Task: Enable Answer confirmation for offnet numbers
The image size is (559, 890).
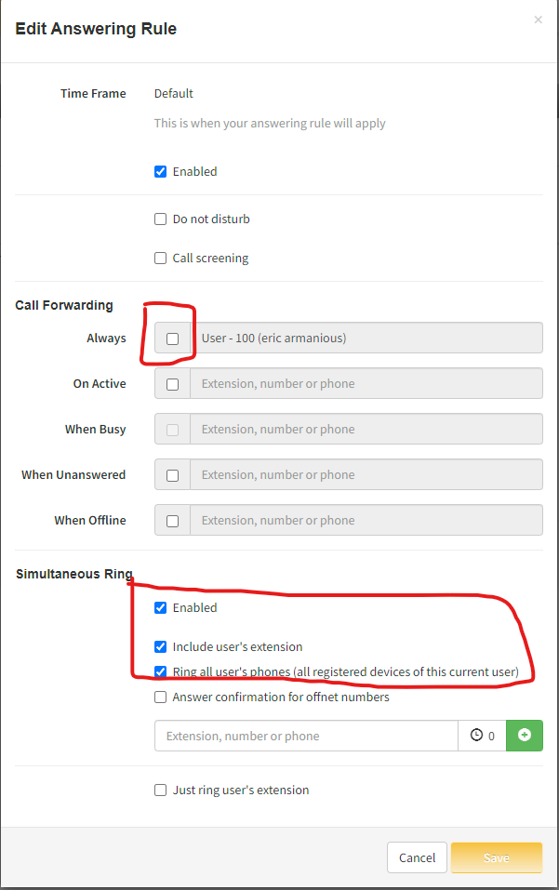Action: coord(161,697)
